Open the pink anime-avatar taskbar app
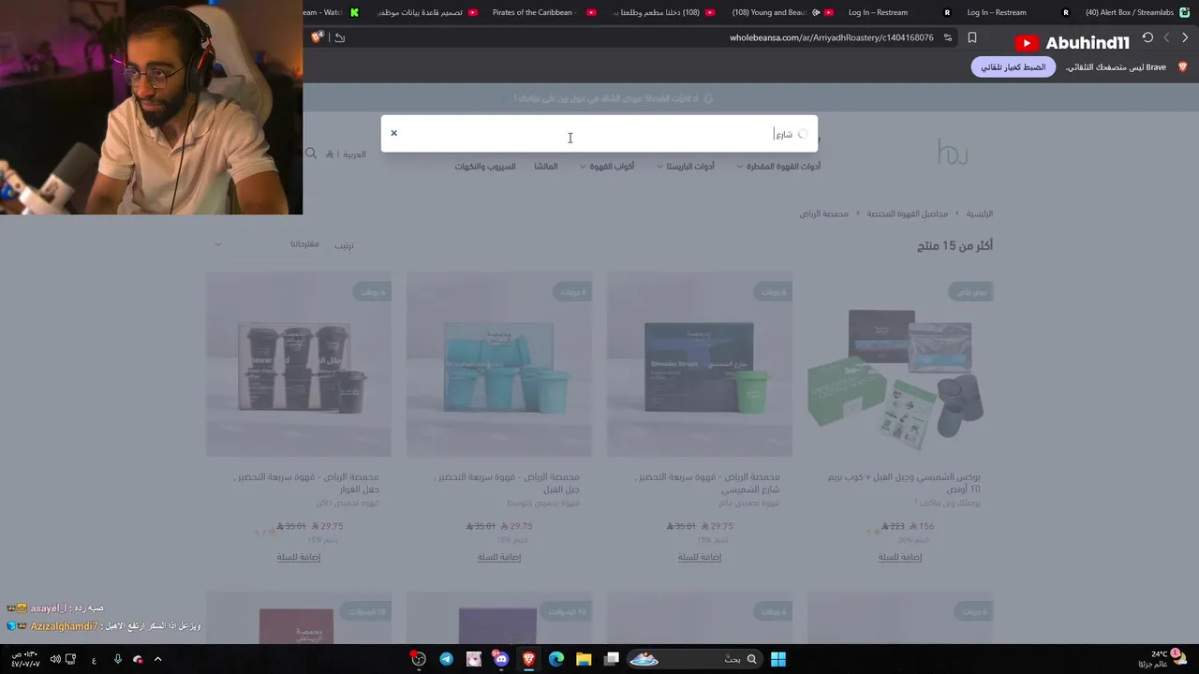 click(474, 659)
